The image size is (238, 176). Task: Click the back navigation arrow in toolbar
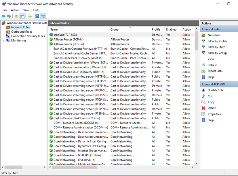pyautogui.click(x=3, y=16)
